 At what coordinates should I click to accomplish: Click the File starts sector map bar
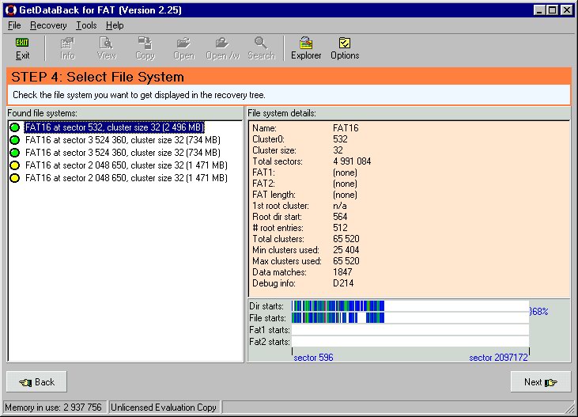click(x=410, y=318)
